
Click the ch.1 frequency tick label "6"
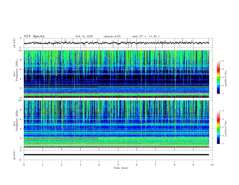tap(21, 69)
